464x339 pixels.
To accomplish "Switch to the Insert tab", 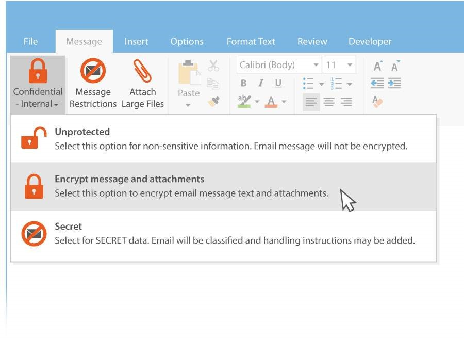I will (136, 41).
